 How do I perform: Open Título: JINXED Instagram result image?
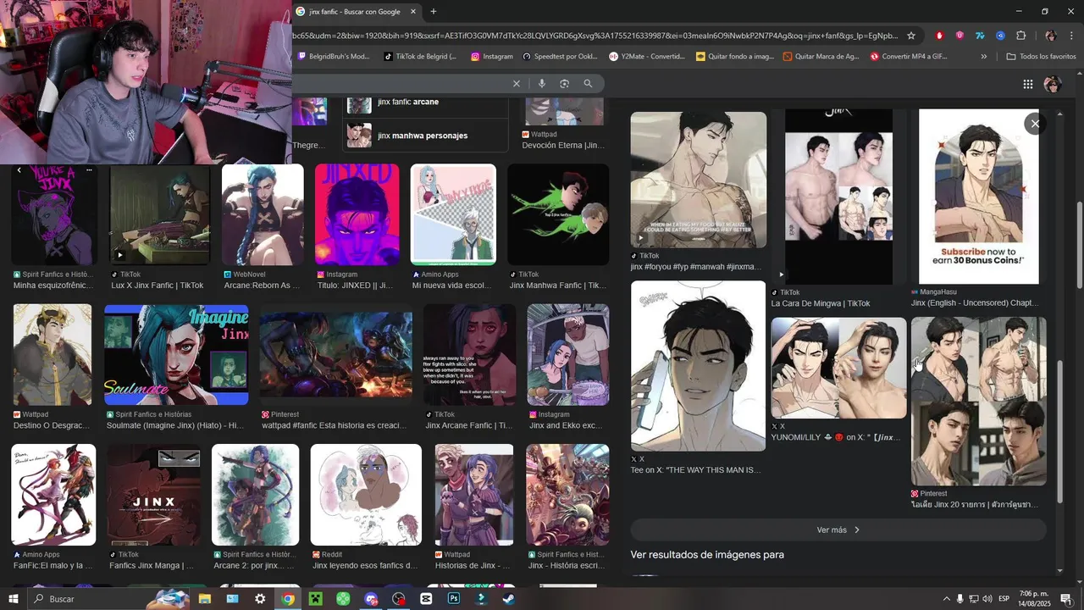pos(357,215)
